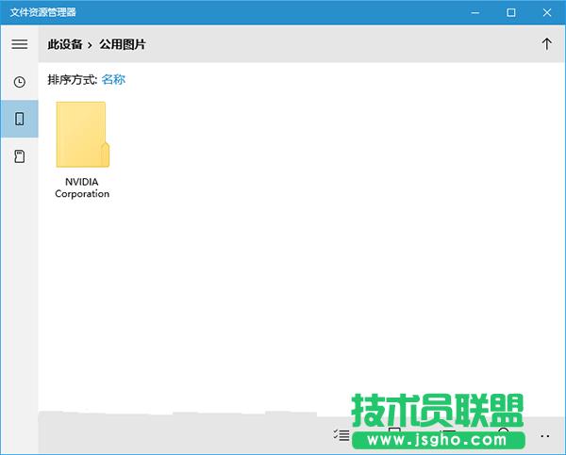566x455 pixels.
Task: Click 公用图片 in the breadcrumb path
Action: (x=123, y=44)
